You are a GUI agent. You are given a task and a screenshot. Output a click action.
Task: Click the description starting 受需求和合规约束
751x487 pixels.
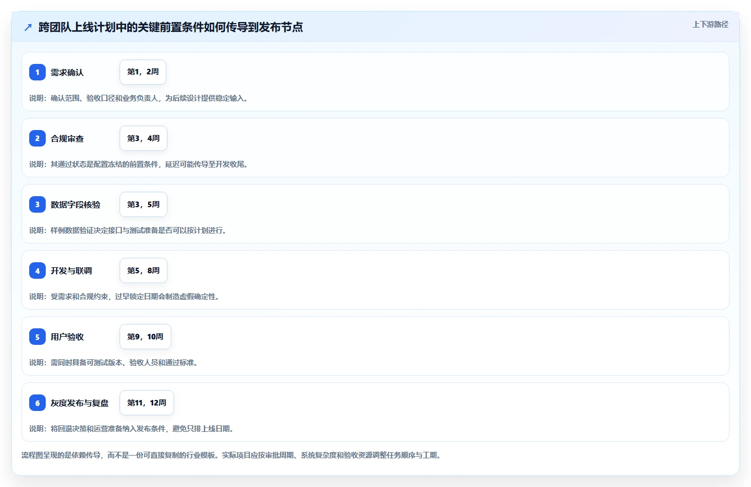[124, 296]
